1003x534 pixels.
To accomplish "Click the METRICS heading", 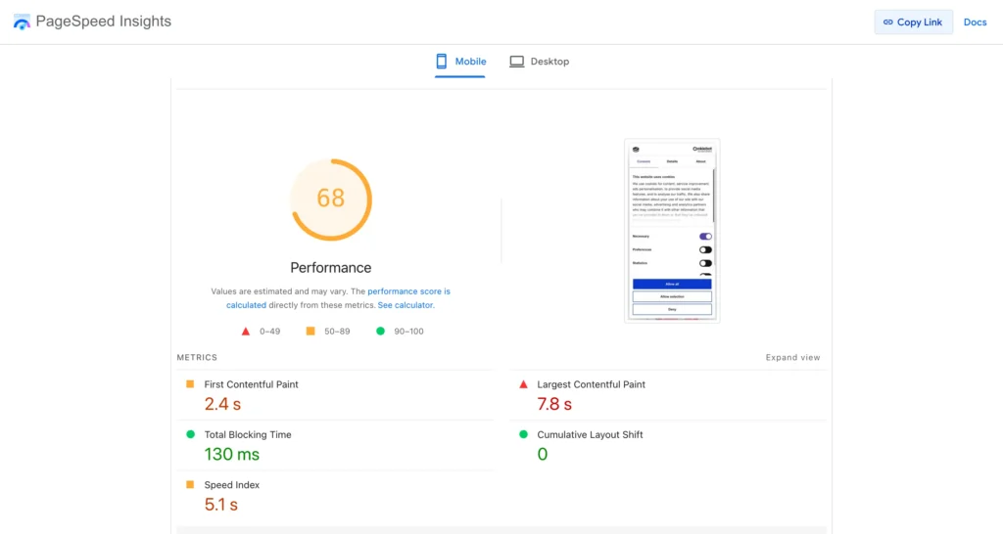I will tap(197, 357).
